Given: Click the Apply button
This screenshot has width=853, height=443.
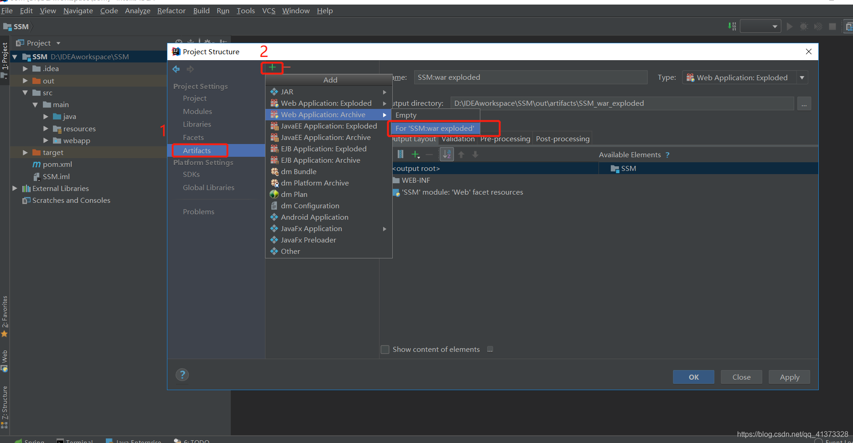Looking at the screenshot, I should 789,377.
